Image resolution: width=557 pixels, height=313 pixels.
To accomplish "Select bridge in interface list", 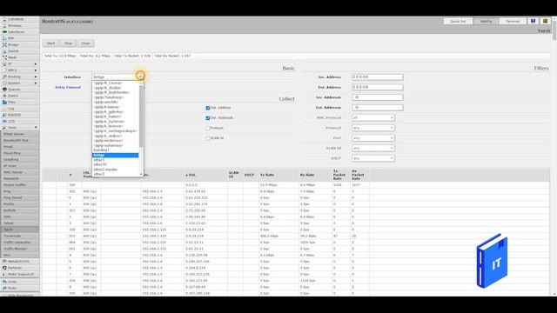I will (115, 155).
